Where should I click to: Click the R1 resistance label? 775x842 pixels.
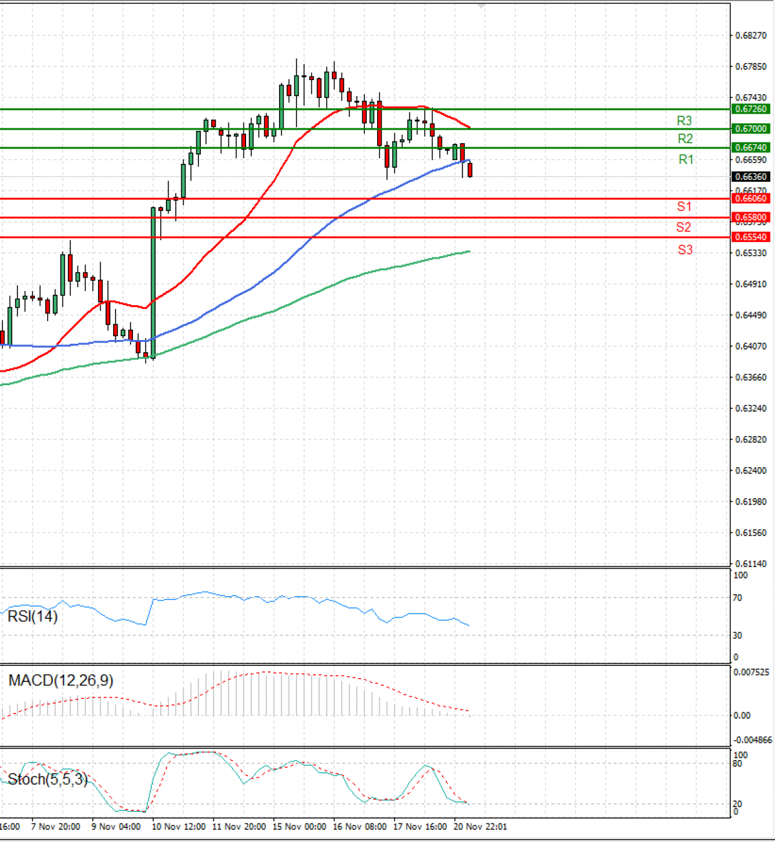(x=686, y=159)
